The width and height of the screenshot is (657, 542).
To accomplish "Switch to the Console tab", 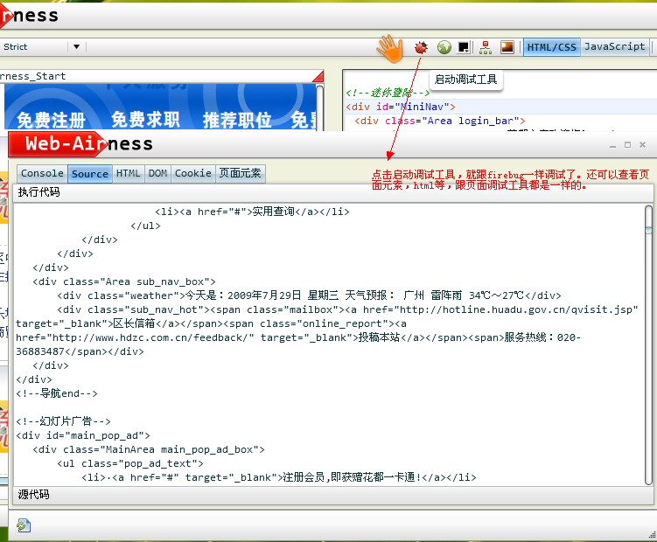I will coord(42,173).
